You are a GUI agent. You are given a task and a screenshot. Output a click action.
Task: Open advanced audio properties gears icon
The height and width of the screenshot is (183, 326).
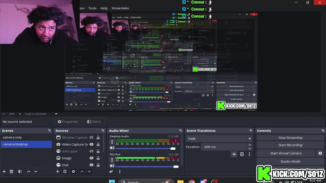coord(111,172)
